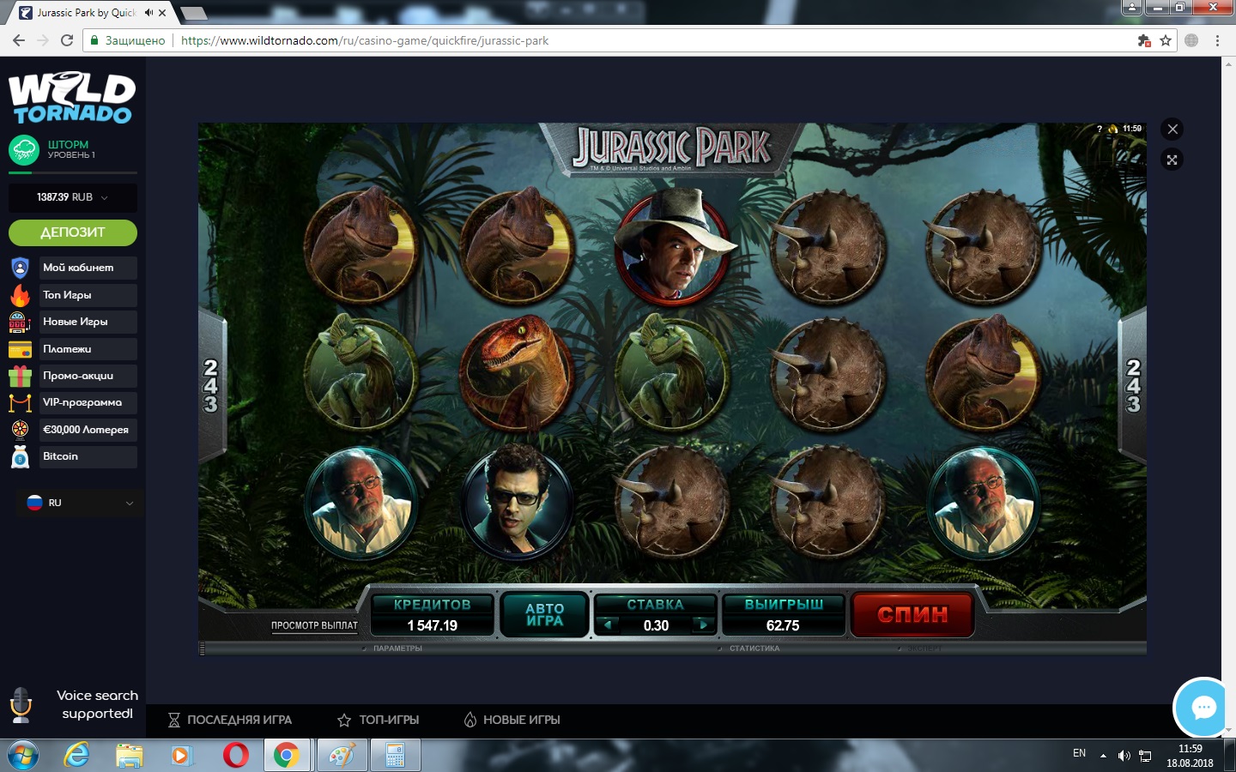Open the Новые игры bottom tab
Image resolution: width=1236 pixels, height=772 pixels.
click(x=512, y=720)
